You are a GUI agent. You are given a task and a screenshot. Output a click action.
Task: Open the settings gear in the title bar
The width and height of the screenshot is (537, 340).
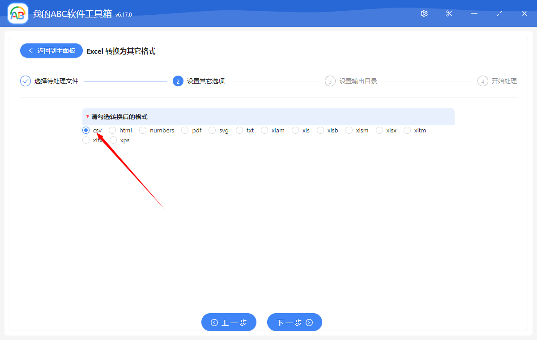point(424,13)
